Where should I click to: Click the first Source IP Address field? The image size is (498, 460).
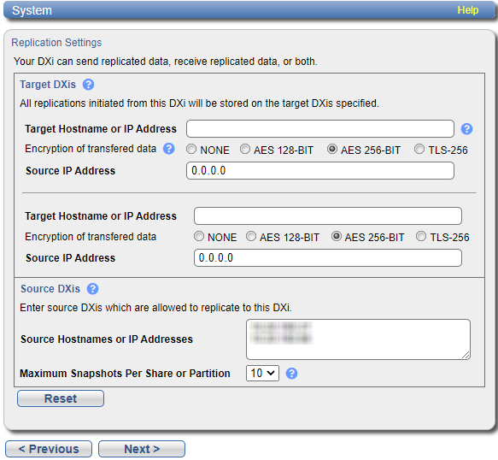320,171
